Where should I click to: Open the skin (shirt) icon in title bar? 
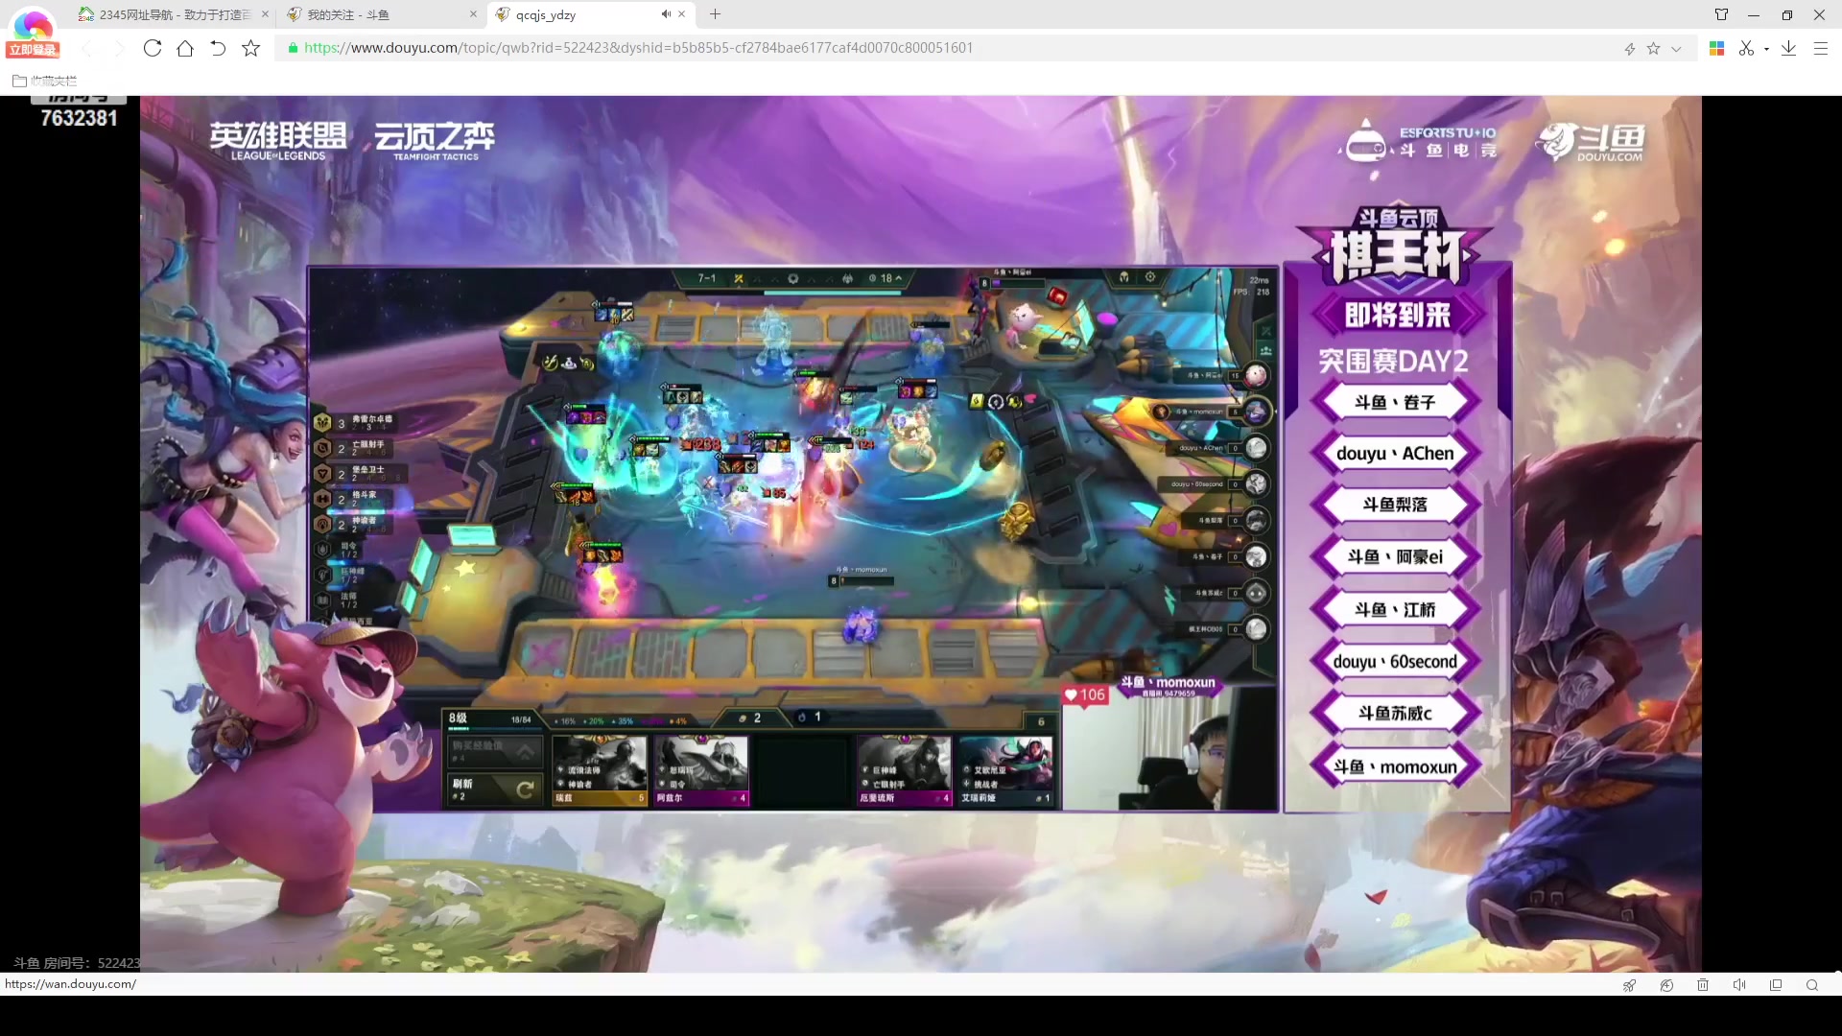coord(1721,14)
